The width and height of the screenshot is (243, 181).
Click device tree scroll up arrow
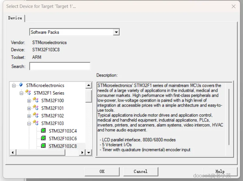click(x=89, y=85)
